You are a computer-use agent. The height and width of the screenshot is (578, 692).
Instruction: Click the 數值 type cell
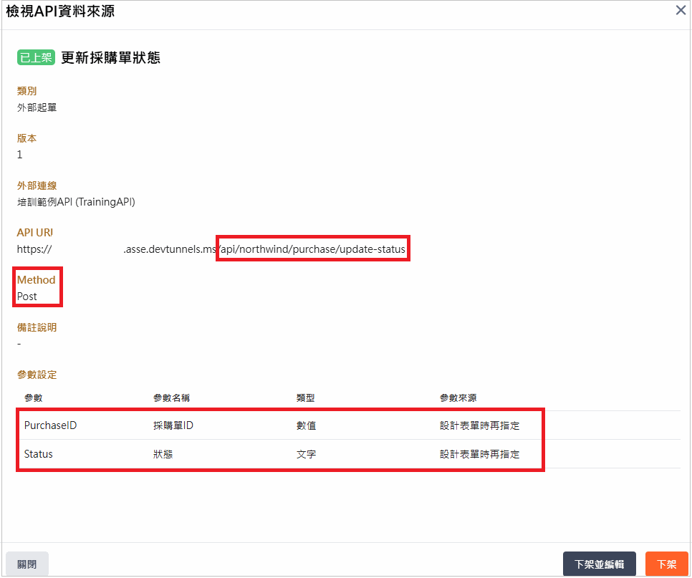click(x=307, y=425)
